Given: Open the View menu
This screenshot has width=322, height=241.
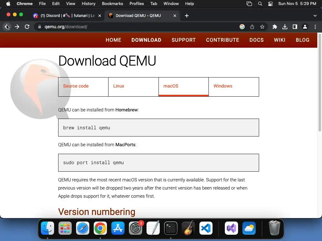Looking at the screenshot, I should [71, 4].
